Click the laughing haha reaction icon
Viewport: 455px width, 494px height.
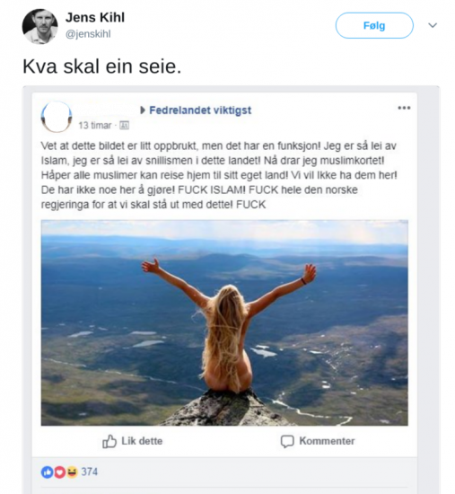pos(72,472)
